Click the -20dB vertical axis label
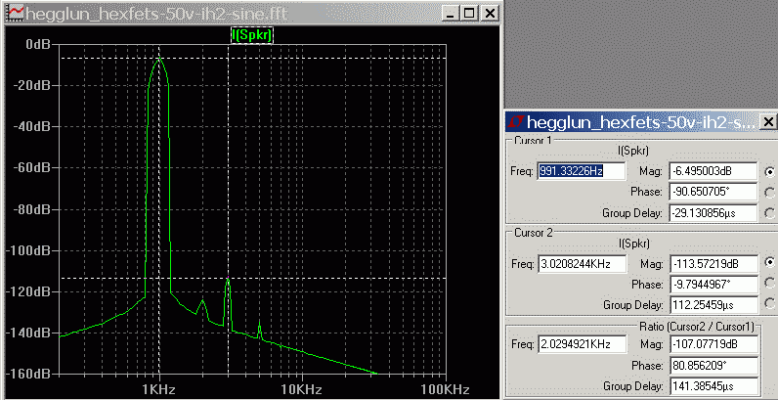 point(30,86)
